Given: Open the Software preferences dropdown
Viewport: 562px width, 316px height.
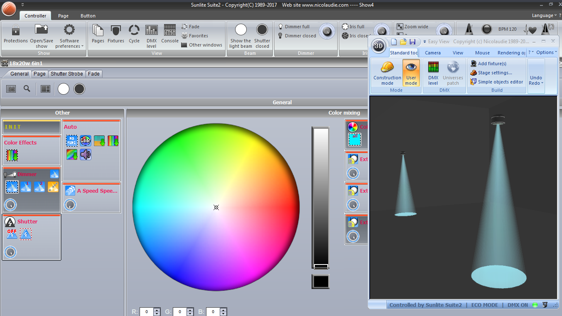Looking at the screenshot, I should (x=69, y=36).
